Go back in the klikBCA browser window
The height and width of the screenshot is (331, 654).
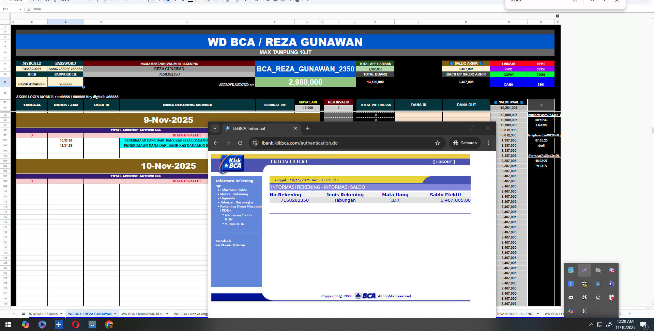(216, 143)
